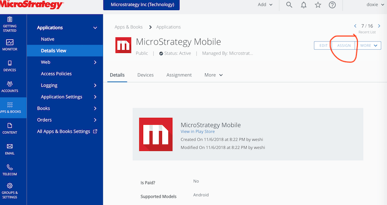The image size is (387, 205).
Task: Go to next item in Recent List
Action: [x=379, y=26]
